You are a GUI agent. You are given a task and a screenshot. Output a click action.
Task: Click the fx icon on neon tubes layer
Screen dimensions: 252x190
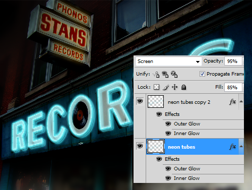pos(233,147)
